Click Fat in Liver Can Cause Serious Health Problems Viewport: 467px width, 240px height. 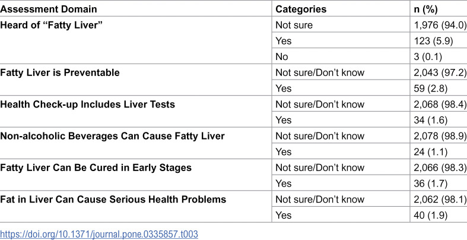113,199
